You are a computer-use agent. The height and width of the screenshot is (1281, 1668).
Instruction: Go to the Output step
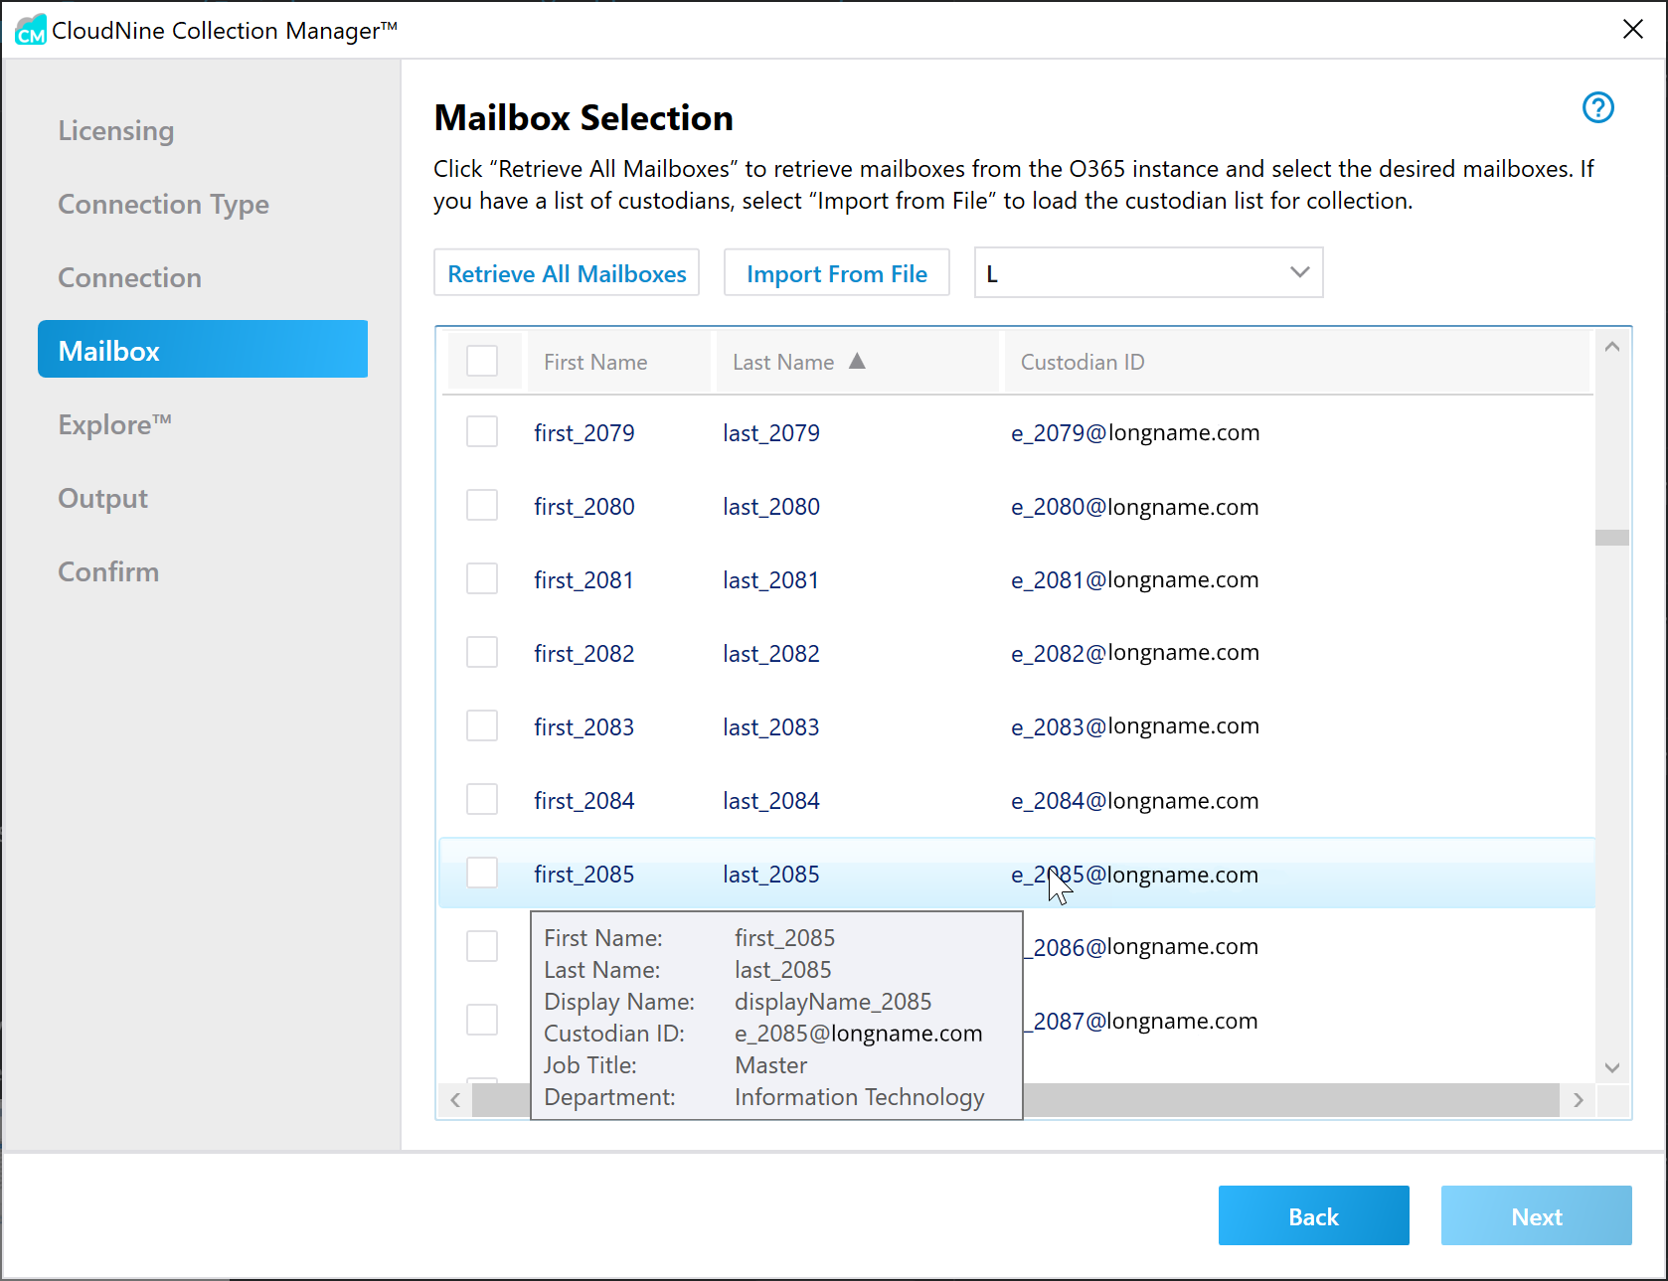pyautogui.click(x=103, y=498)
